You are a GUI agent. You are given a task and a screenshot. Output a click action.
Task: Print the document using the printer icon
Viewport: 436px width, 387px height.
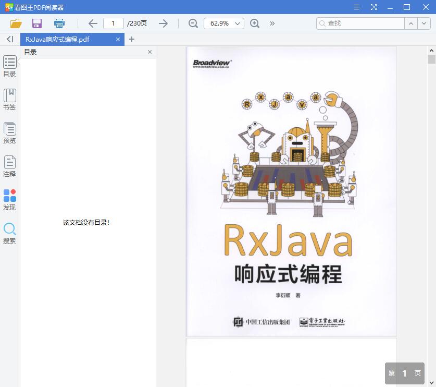point(59,23)
